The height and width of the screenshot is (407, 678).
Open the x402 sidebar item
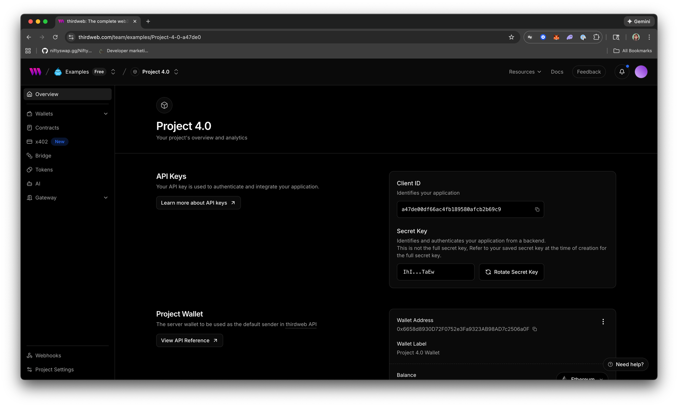(x=41, y=142)
